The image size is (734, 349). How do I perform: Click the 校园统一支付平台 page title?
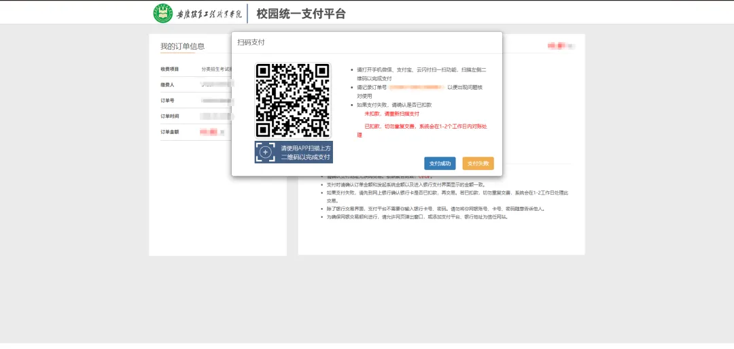[x=301, y=14]
